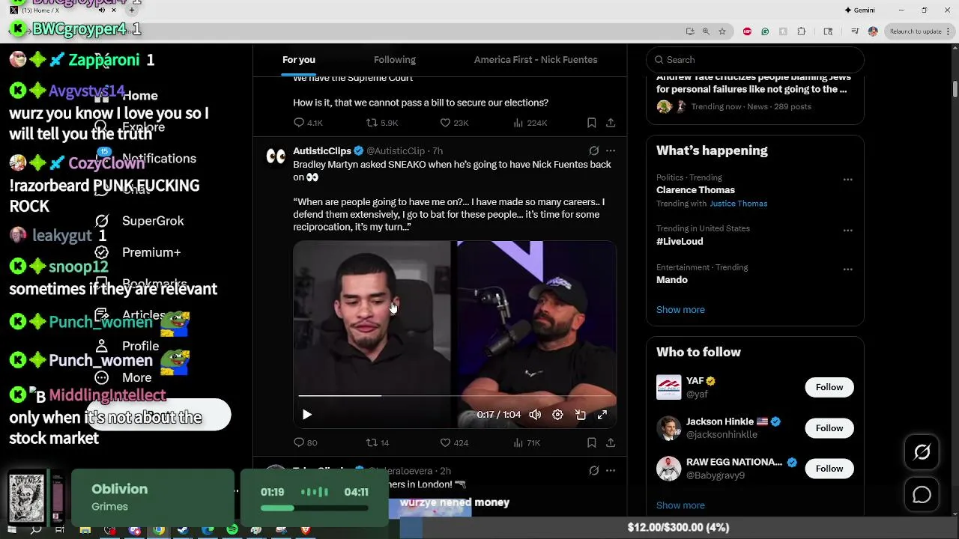Screen dimensions: 959x539
Task: Open Premium+ from the sidebar
Action: click(138, 252)
